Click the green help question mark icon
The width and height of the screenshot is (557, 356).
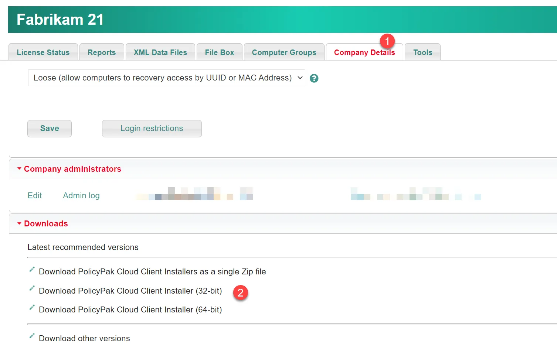[x=314, y=78]
